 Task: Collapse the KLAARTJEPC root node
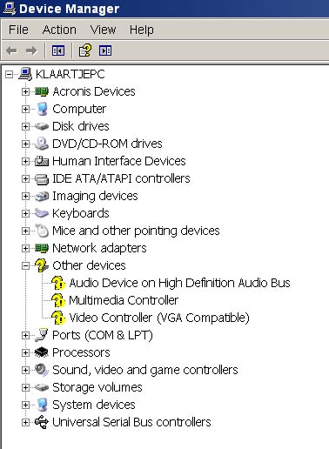(9, 75)
